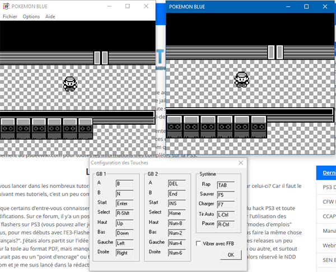Screen dimensions: 336x272
Task: Select the GB 1 Haut key field
Action: pos(124,223)
